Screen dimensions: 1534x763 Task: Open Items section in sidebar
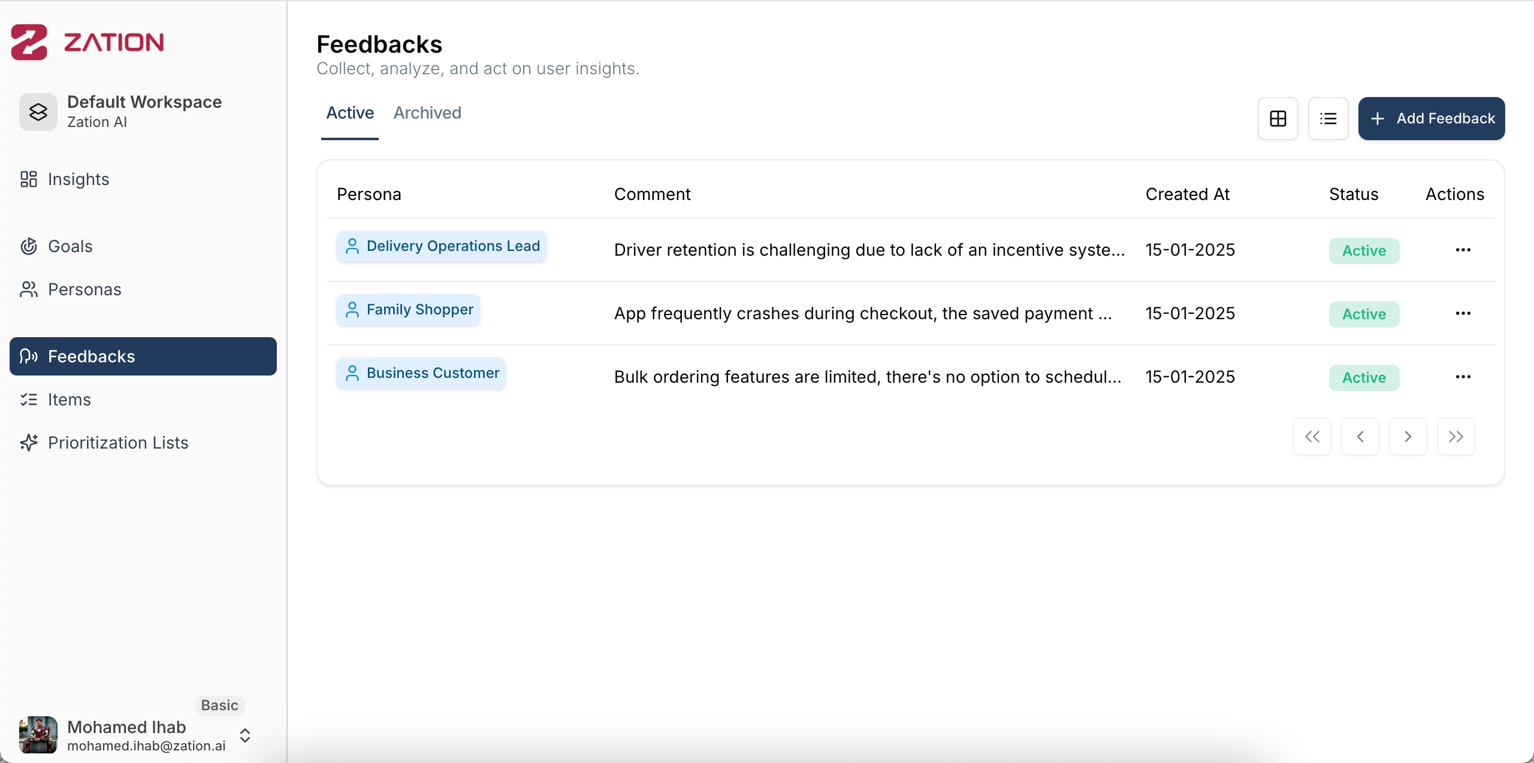click(x=69, y=399)
